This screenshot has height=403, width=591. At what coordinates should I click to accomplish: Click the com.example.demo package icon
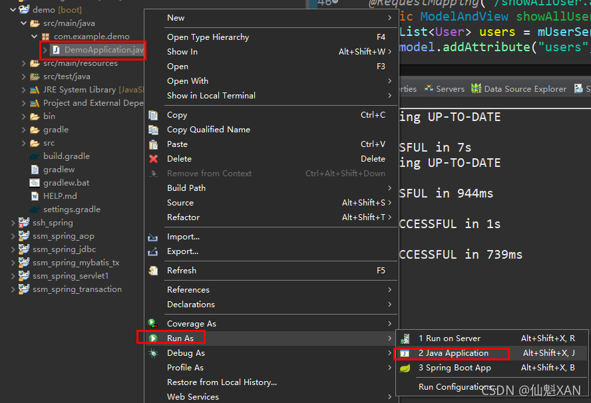(46, 37)
